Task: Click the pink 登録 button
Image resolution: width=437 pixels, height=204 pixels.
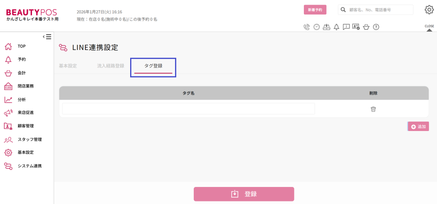Action: pyautogui.click(x=244, y=194)
